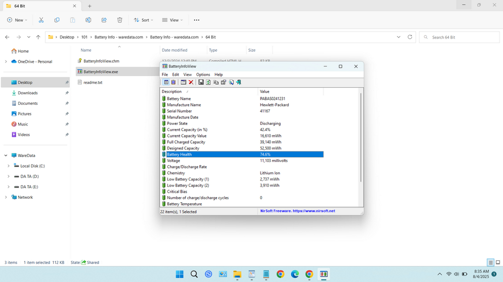Expand OneDrive - Personal tree node
Viewport: 503px width, 282px height.
(6, 61)
